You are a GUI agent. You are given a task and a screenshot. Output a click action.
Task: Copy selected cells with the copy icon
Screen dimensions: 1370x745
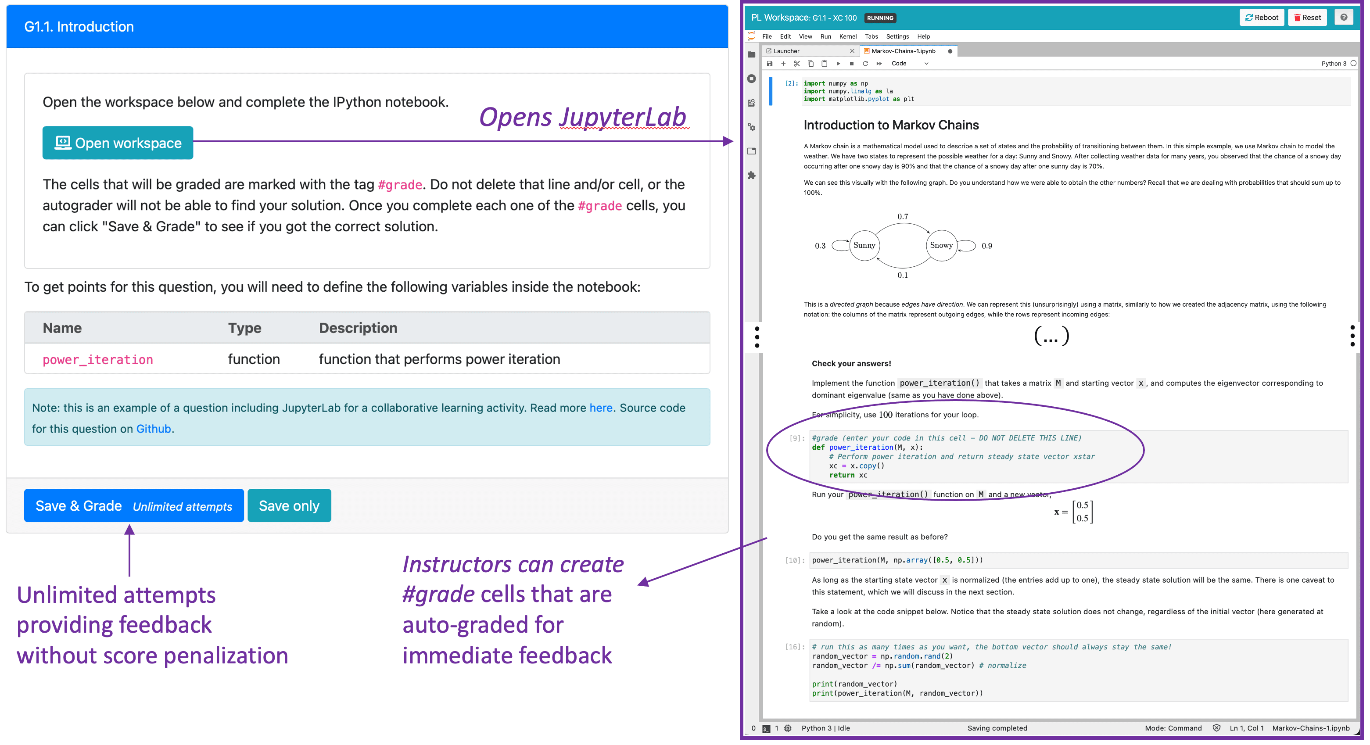pyautogui.click(x=811, y=63)
